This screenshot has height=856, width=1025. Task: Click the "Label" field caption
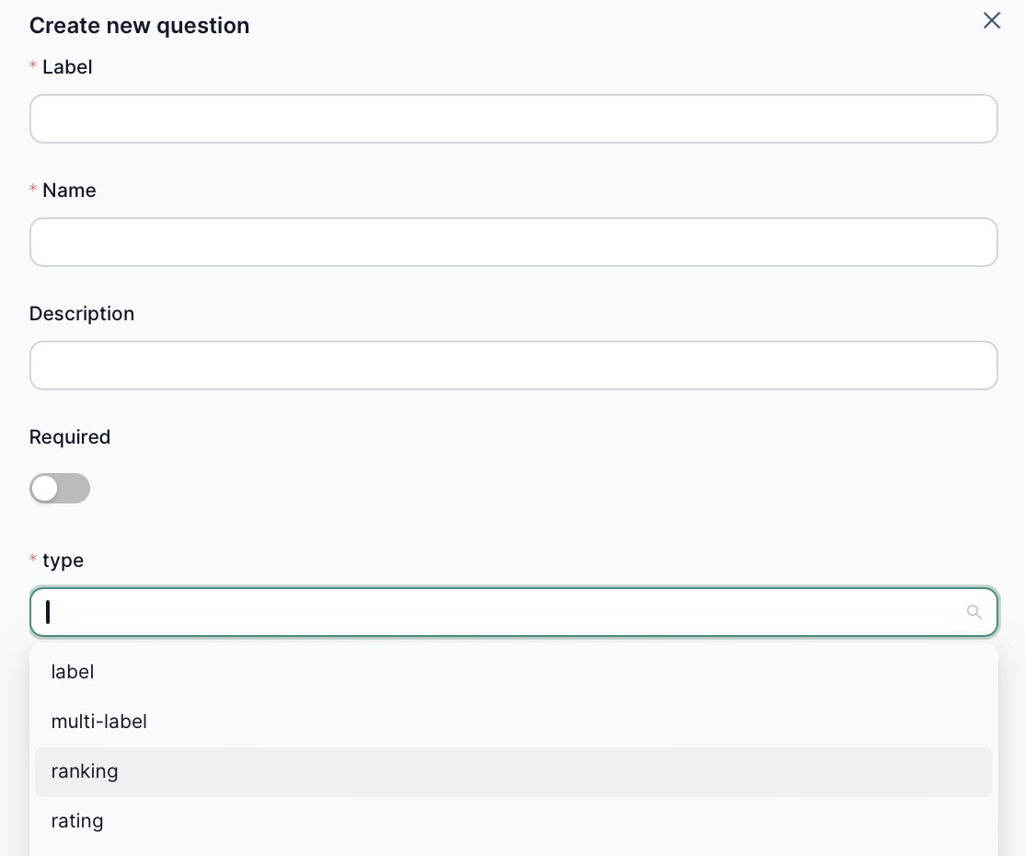pyautogui.click(x=67, y=66)
